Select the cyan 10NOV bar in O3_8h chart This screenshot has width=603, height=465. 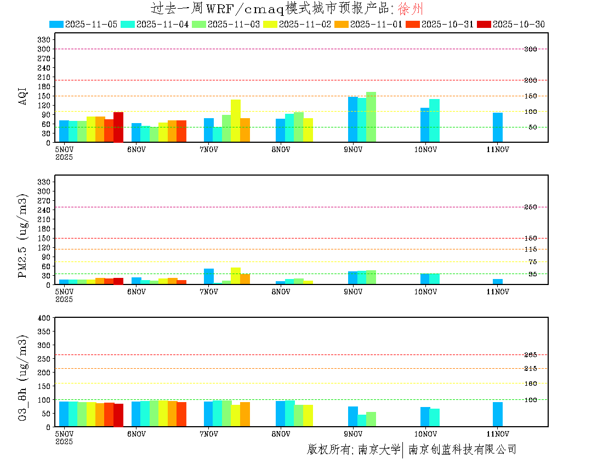click(434, 417)
